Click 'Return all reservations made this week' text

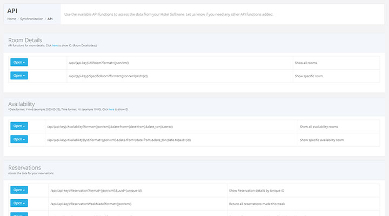click(257, 204)
